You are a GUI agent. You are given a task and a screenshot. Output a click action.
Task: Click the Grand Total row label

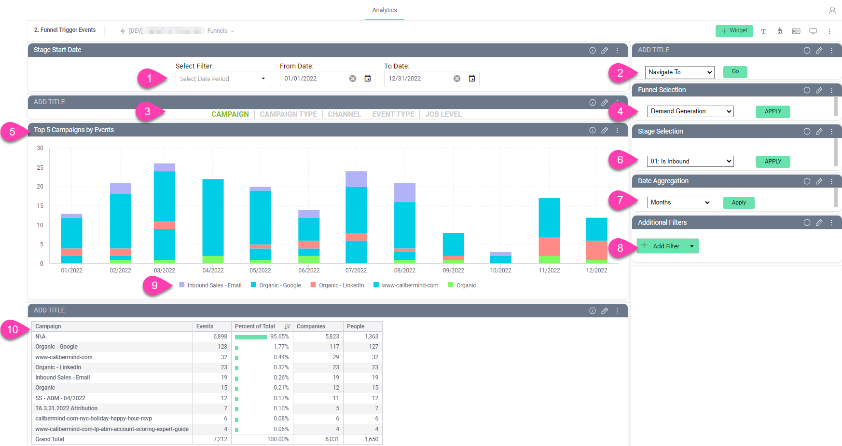coord(50,439)
